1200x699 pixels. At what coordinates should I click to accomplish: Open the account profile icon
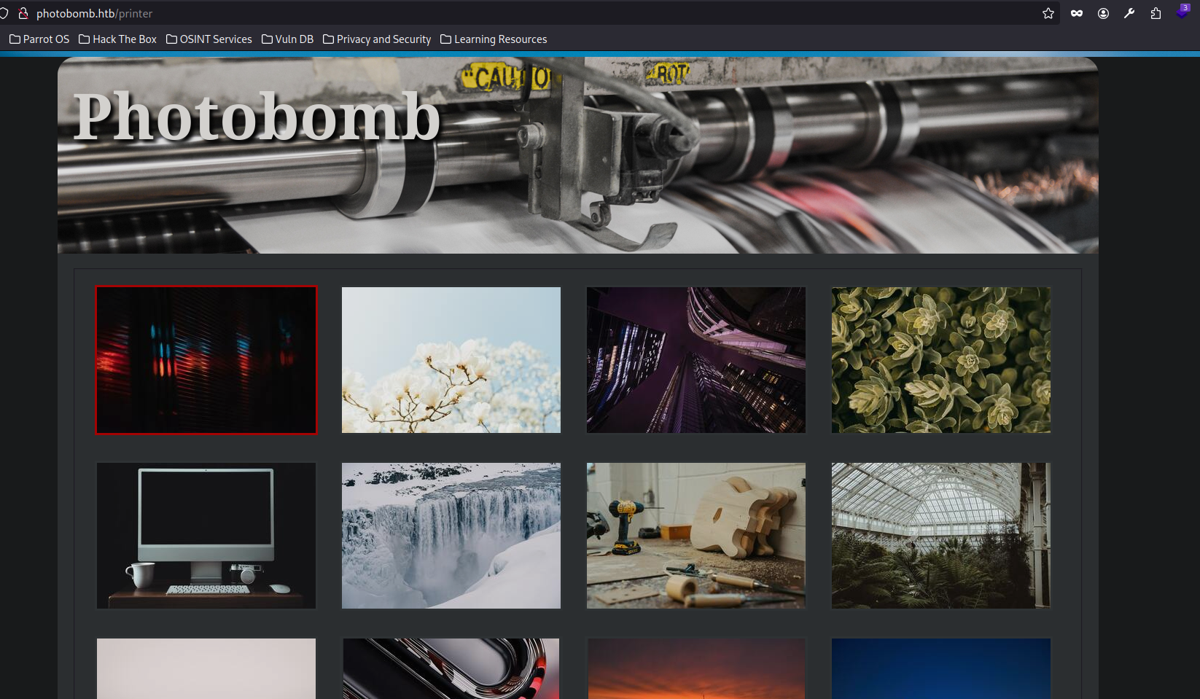1103,13
